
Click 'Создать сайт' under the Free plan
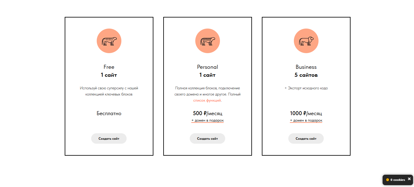coord(109,138)
